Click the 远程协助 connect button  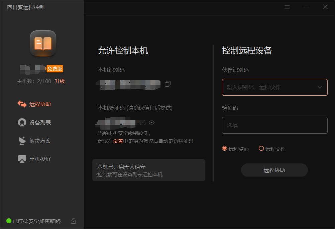(x=274, y=170)
